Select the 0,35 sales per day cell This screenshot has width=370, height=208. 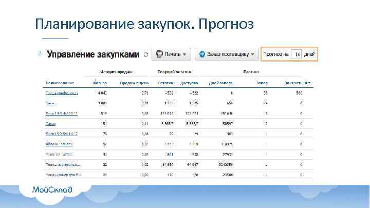point(145,114)
